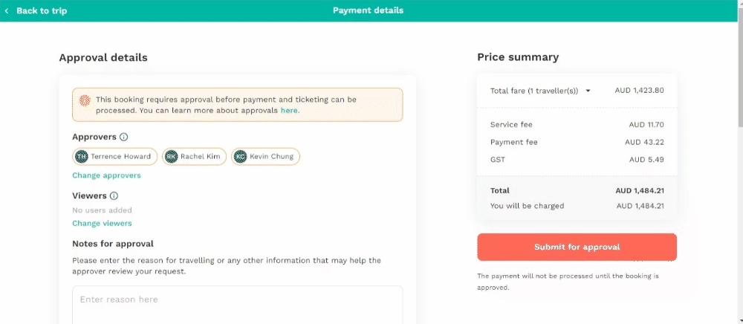Focus the Enter reason here field
Screen dimensions: 743x324
[238, 305]
